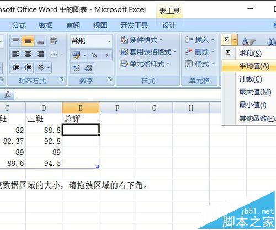The image size is (276, 230).
Task: Click merge and center icon
Action: click(x=54, y=54)
